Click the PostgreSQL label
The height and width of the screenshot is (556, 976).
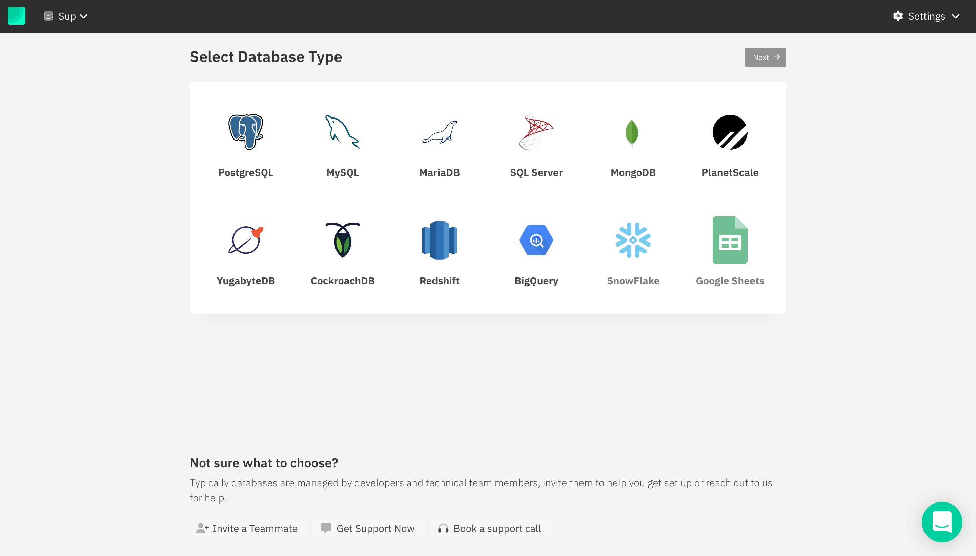(x=246, y=173)
